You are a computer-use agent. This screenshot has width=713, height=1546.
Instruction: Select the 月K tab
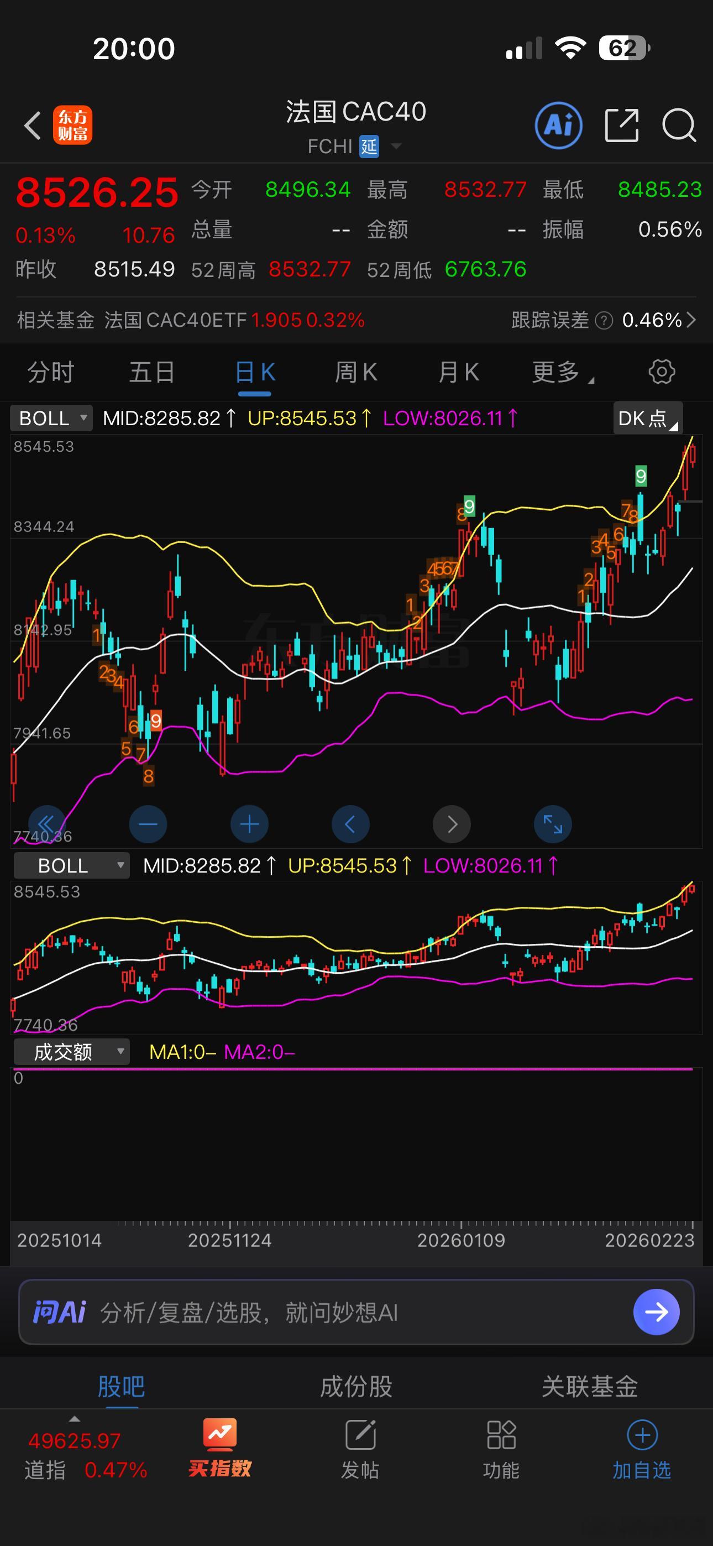tap(459, 372)
